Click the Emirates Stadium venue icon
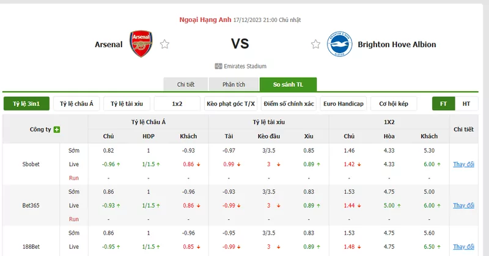 [218, 66]
